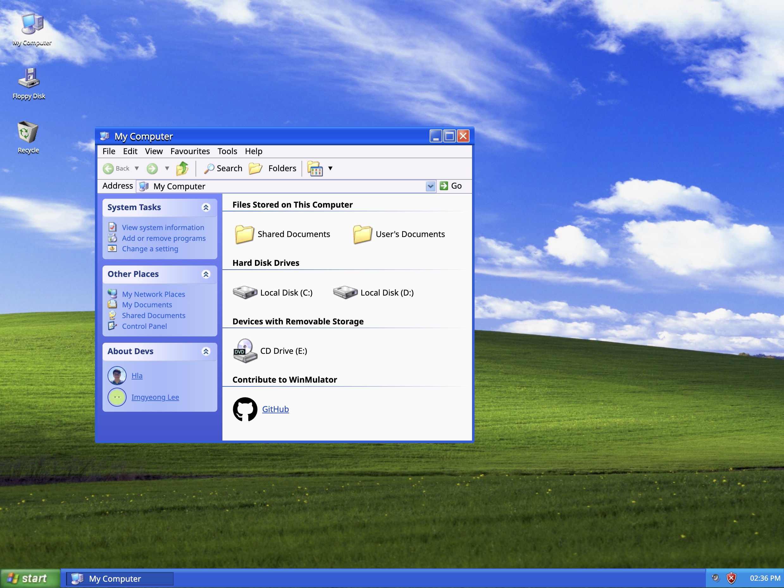The image size is (784, 588).
Task: Click Imgyeong Lee's green avatar
Action: pos(117,397)
